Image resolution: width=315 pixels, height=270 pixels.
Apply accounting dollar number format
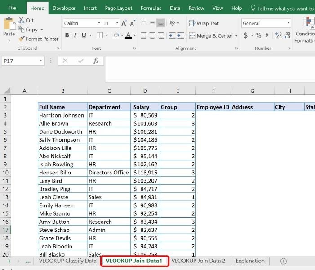(246, 35)
